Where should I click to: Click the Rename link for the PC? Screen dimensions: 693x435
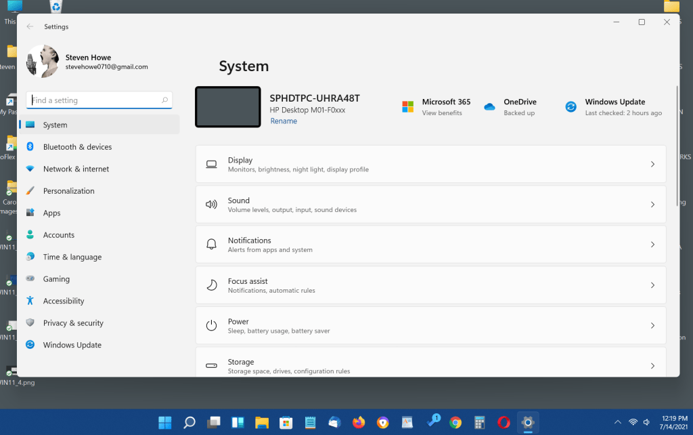click(284, 121)
